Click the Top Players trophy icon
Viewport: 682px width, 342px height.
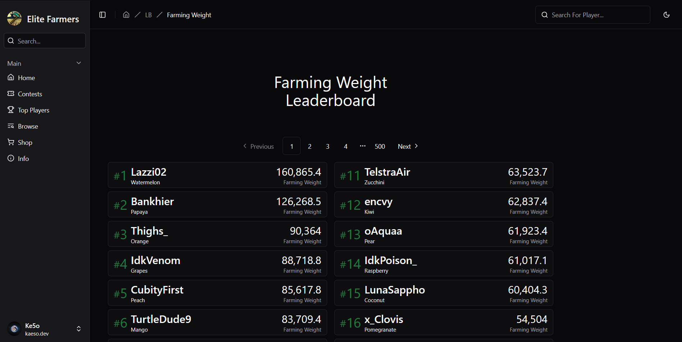11,110
